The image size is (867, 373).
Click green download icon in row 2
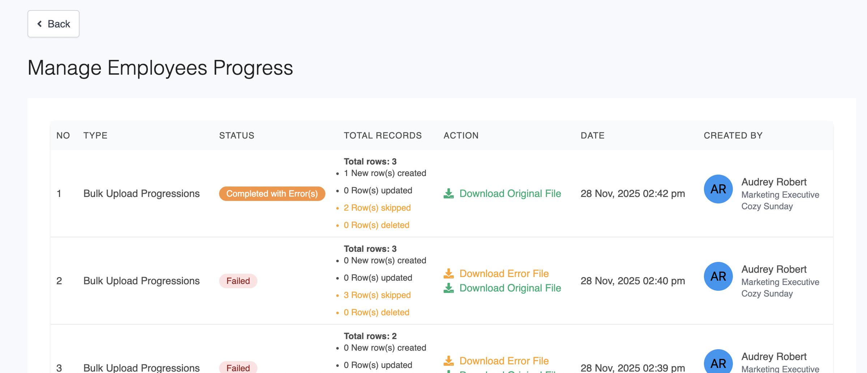pos(449,288)
